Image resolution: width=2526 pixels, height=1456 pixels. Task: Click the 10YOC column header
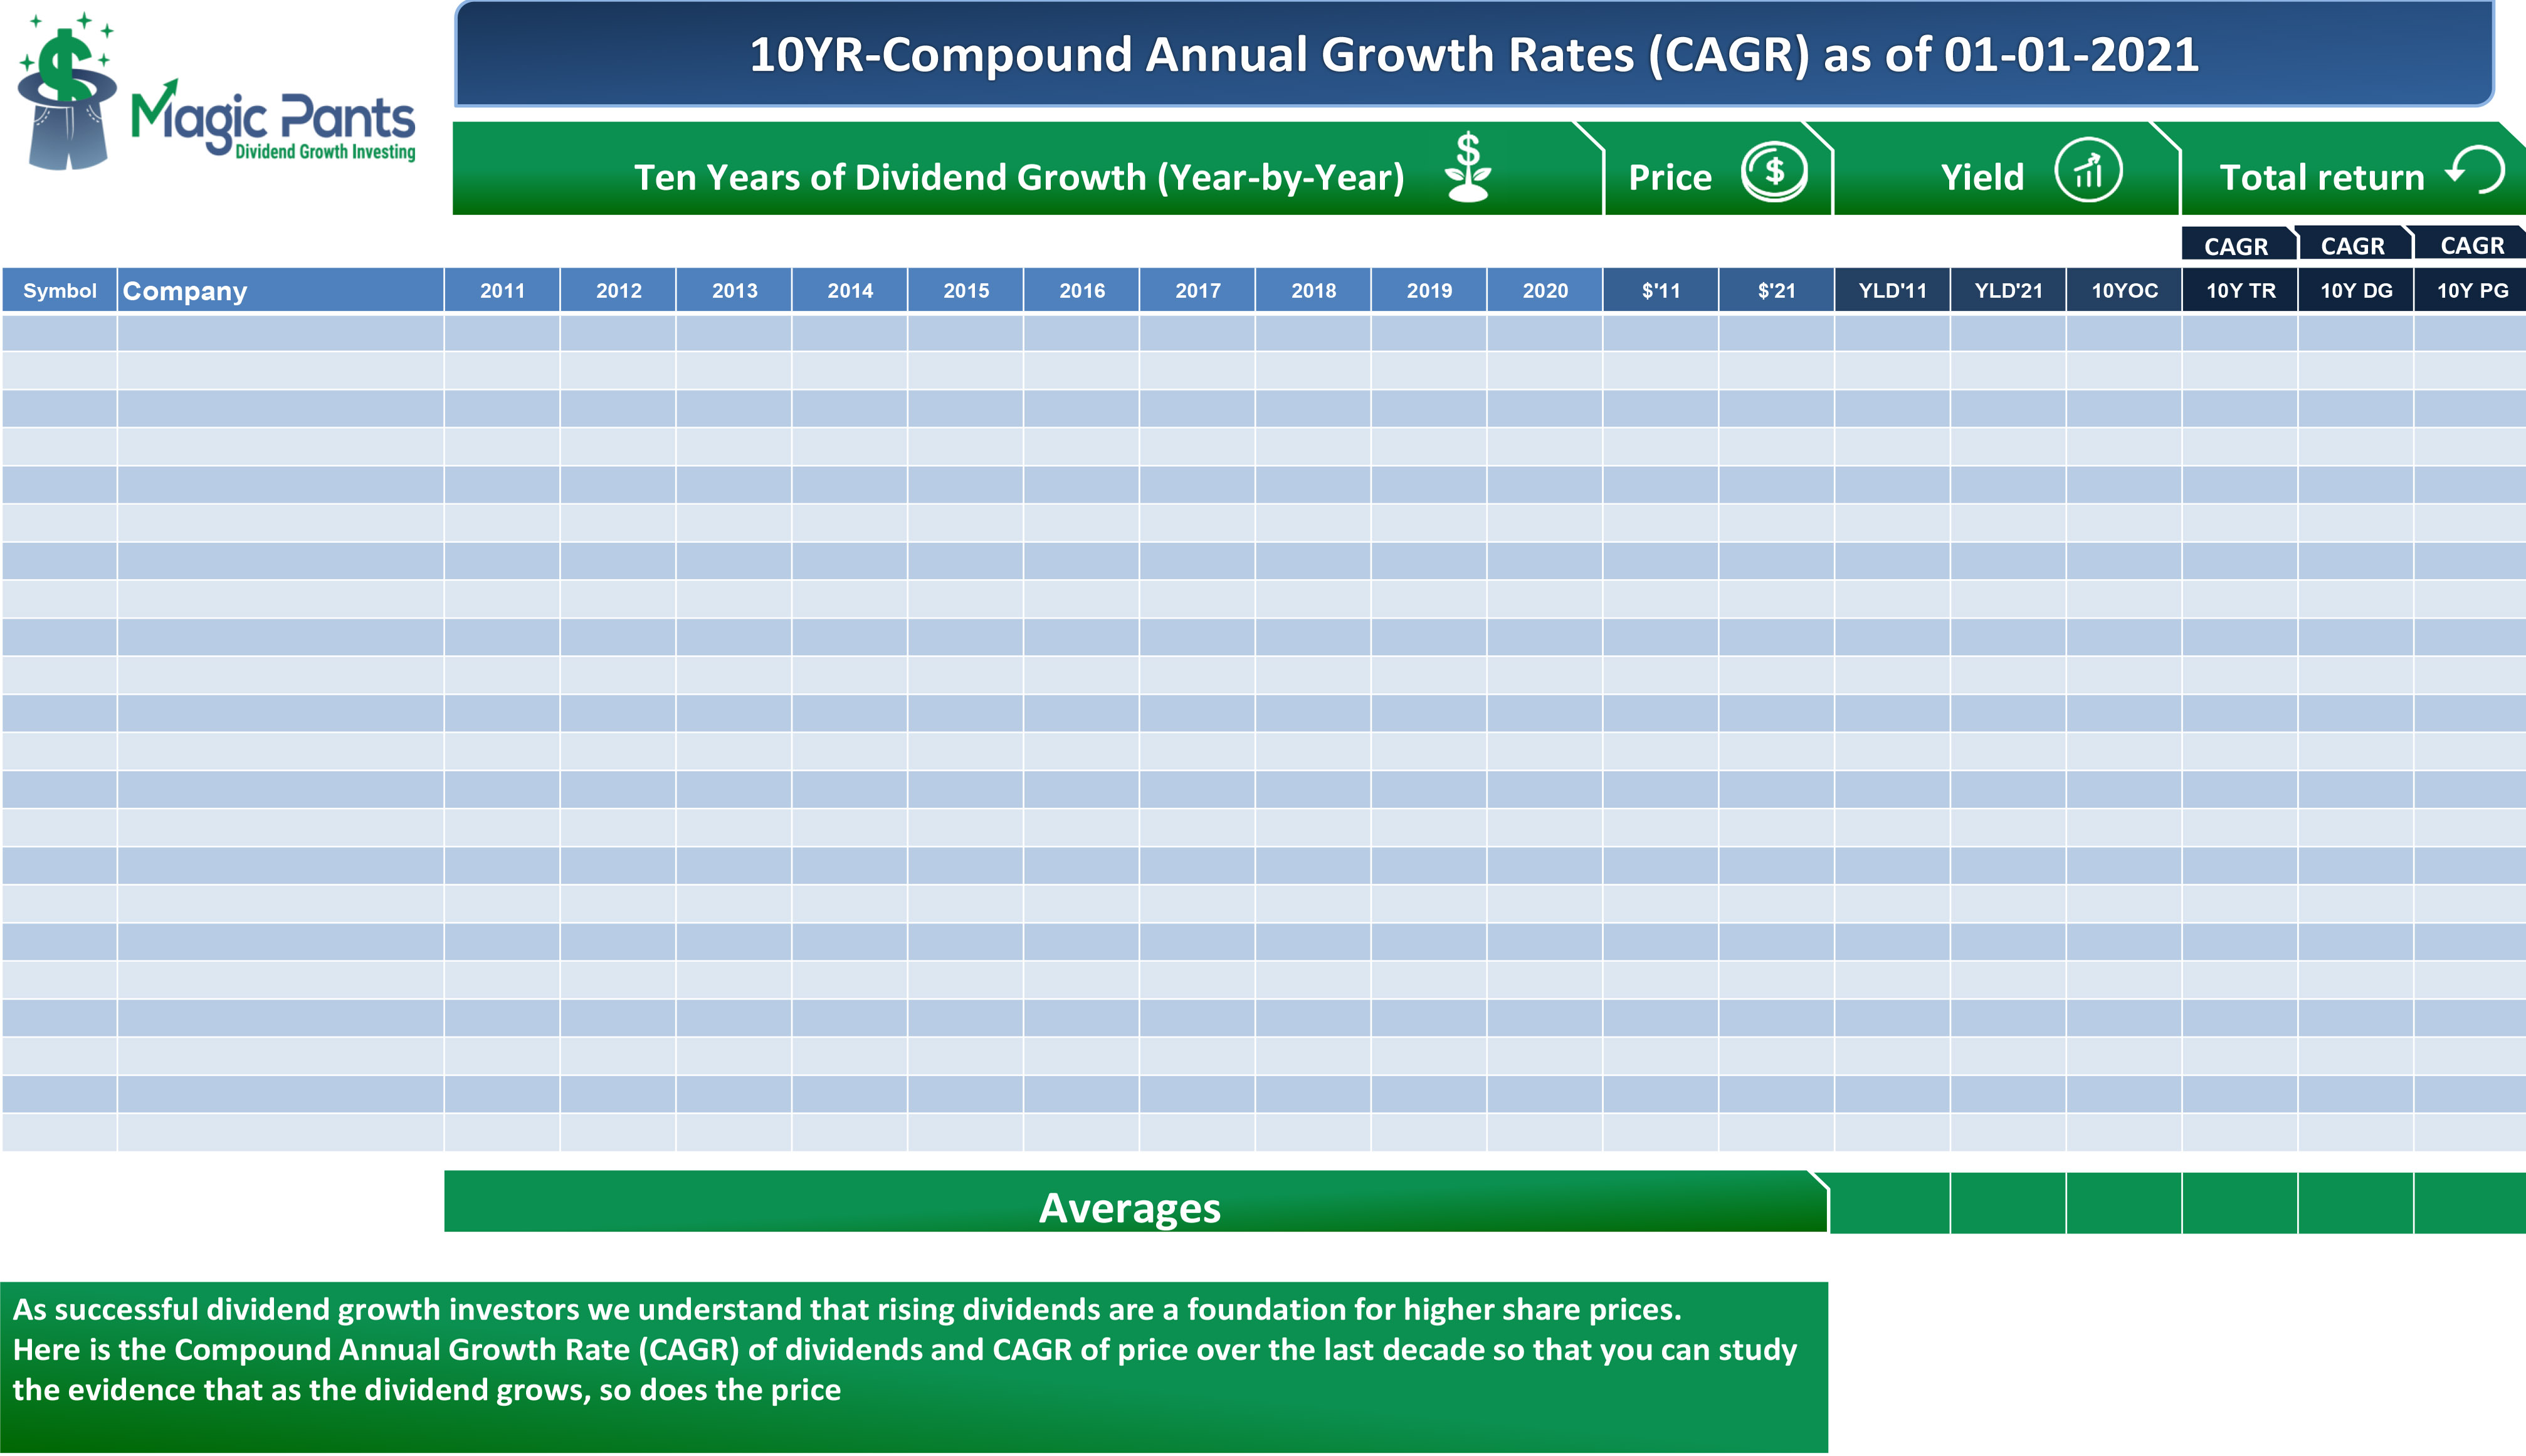[x=2124, y=291]
